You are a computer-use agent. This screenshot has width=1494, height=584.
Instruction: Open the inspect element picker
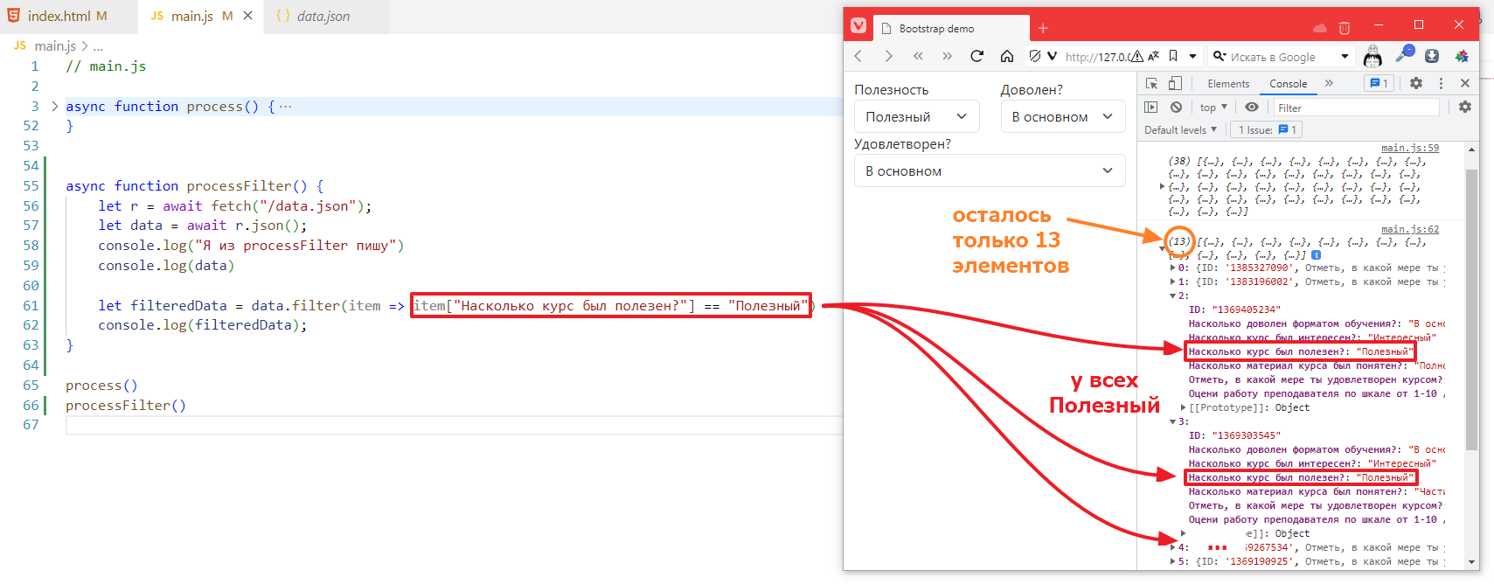click(x=1151, y=84)
